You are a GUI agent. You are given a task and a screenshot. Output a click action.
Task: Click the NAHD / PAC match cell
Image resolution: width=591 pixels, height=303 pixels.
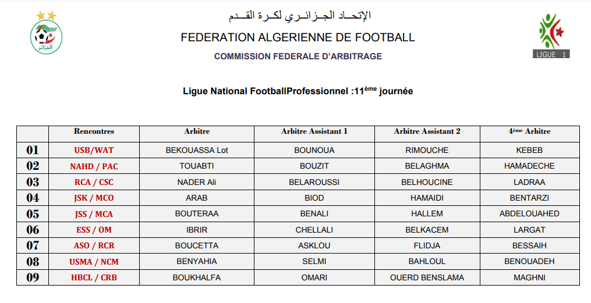click(94, 166)
